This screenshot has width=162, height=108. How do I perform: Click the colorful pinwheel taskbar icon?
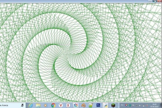76,105
